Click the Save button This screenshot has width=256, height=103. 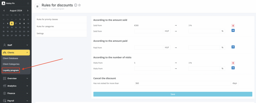pyautogui.click(x=173, y=94)
